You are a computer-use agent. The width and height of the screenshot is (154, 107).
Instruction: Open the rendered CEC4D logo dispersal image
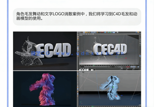point(45,51)
